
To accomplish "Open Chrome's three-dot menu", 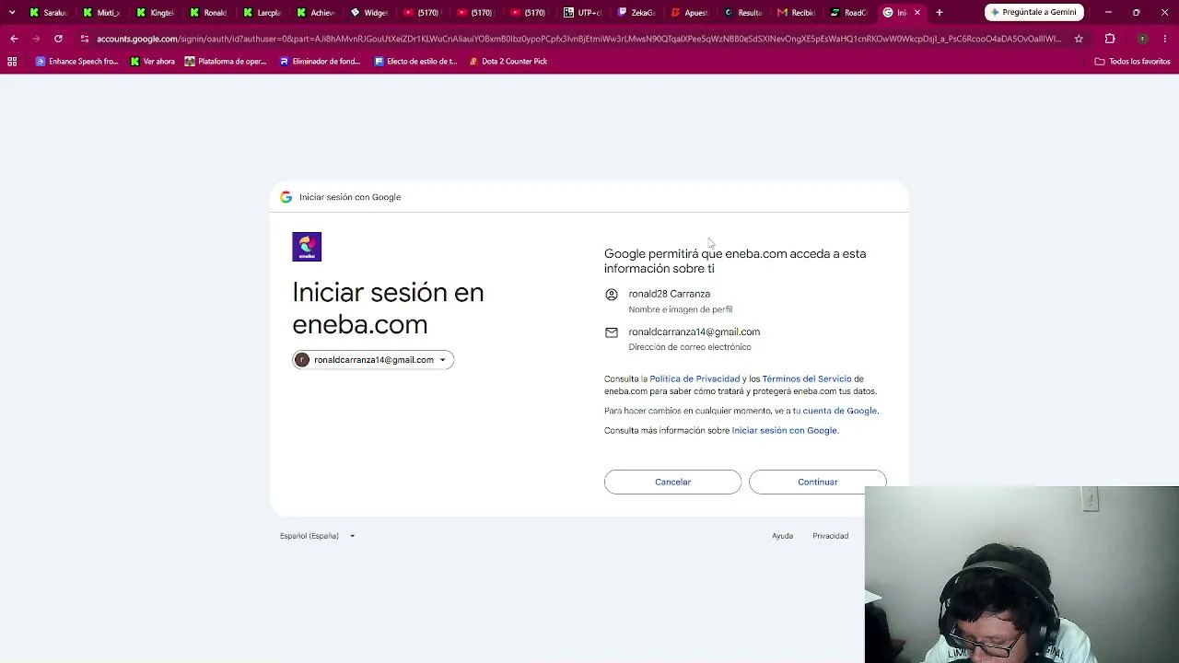I will (x=1165, y=39).
